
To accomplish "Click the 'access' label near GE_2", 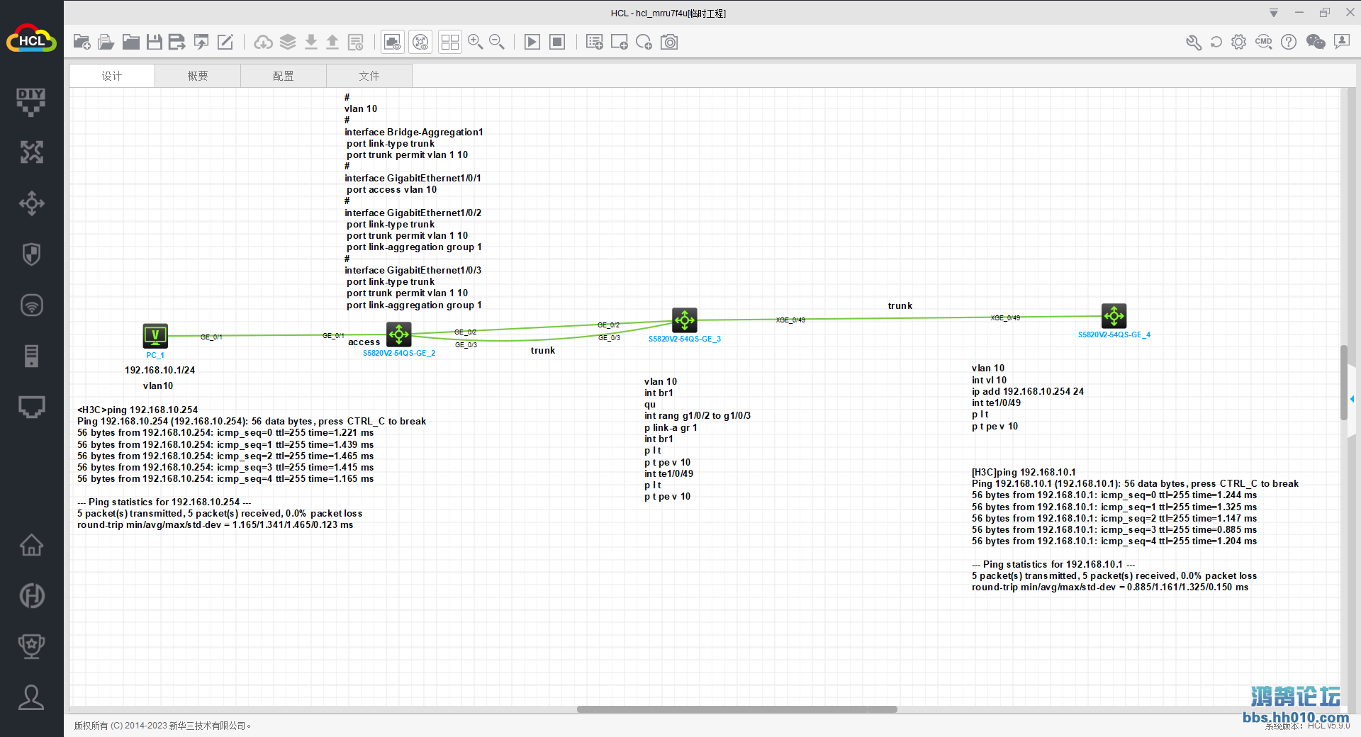I will [364, 342].
